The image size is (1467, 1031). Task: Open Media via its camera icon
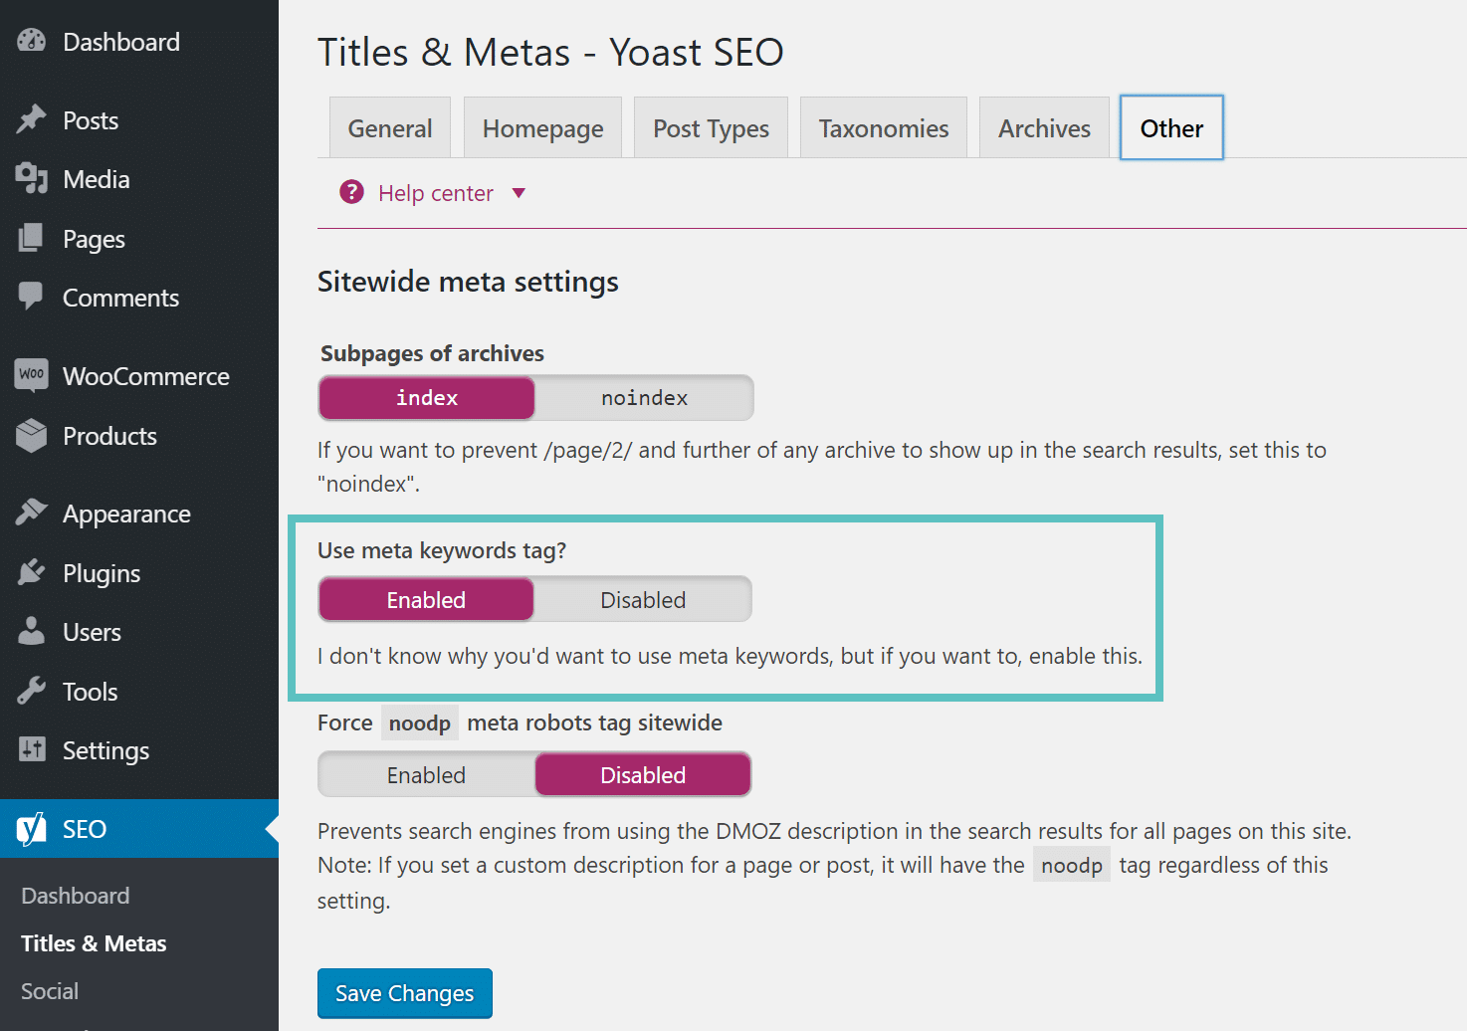[31, 178]
